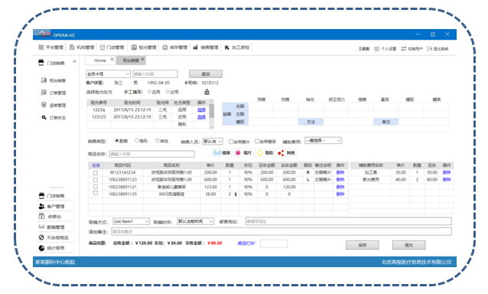Open the 取镜方式 List Item1 dropdown
The image size is (488, 294).
131,221
